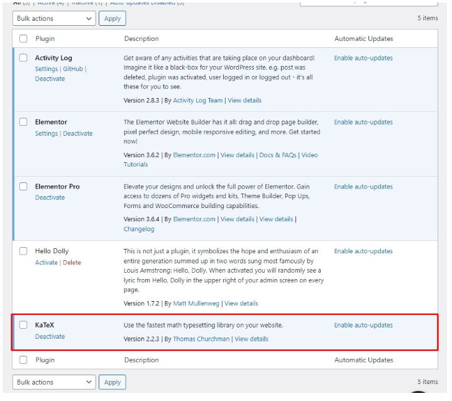Image resolution: width=452 pixels, height=401 pixels.
Task: Click the Automatic Updates label in footer
Action: point(364,360)
